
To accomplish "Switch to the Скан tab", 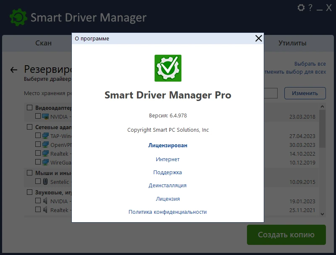I will 43,43.
